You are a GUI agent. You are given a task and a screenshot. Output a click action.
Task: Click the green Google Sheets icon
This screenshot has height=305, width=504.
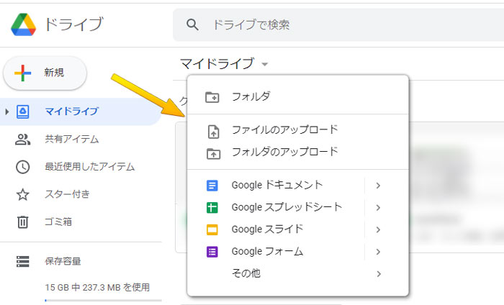click(x=212, y=207)
